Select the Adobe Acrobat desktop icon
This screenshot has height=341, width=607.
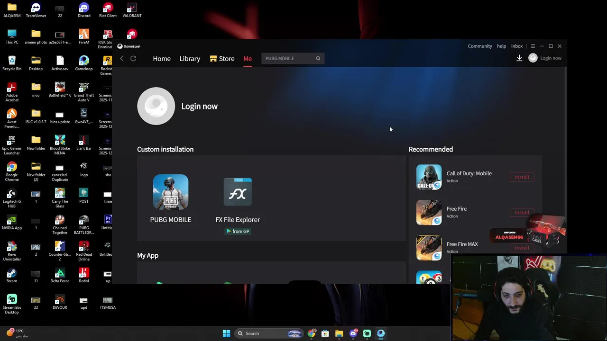tap(12, 92)
